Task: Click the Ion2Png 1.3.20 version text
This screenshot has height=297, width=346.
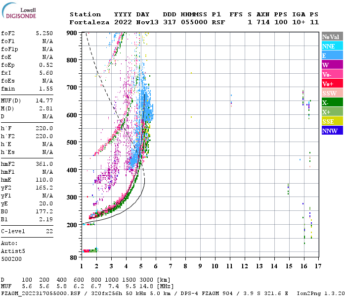Action: [321, 294]
